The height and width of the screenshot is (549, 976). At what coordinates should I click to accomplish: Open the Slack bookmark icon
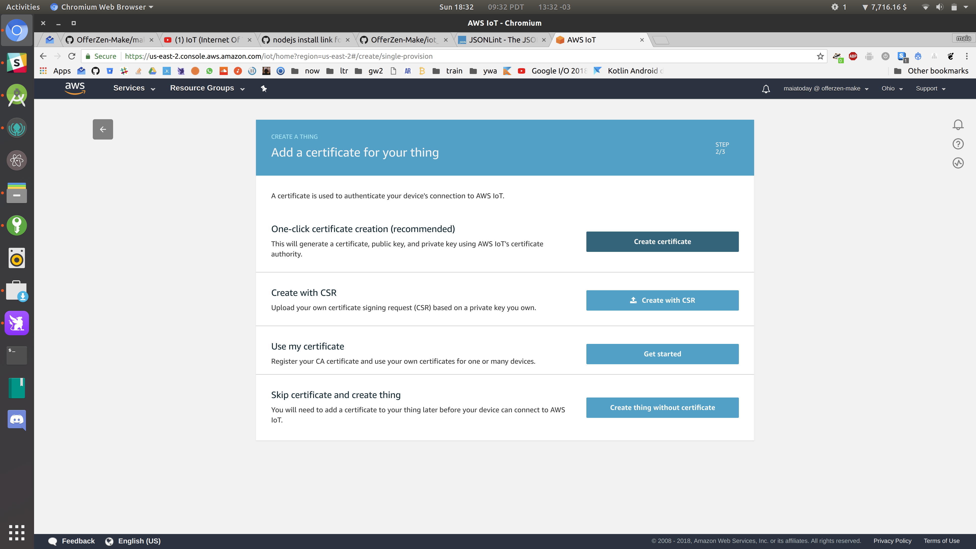coord(124,71)
